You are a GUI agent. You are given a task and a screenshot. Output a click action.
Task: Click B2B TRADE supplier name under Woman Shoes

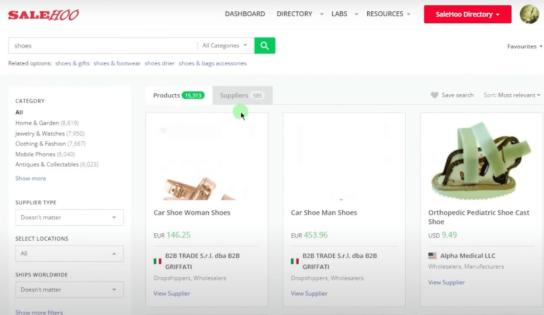pyautogui.click(x=203, y=261)
